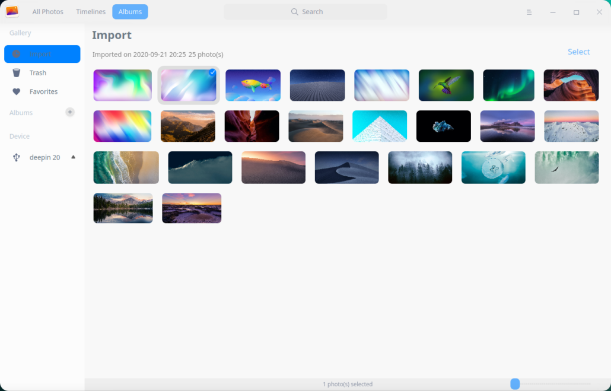Select the rainbow fish thumbnail
This screenshot has width=611, height=391.
click(x=253, y=85)
